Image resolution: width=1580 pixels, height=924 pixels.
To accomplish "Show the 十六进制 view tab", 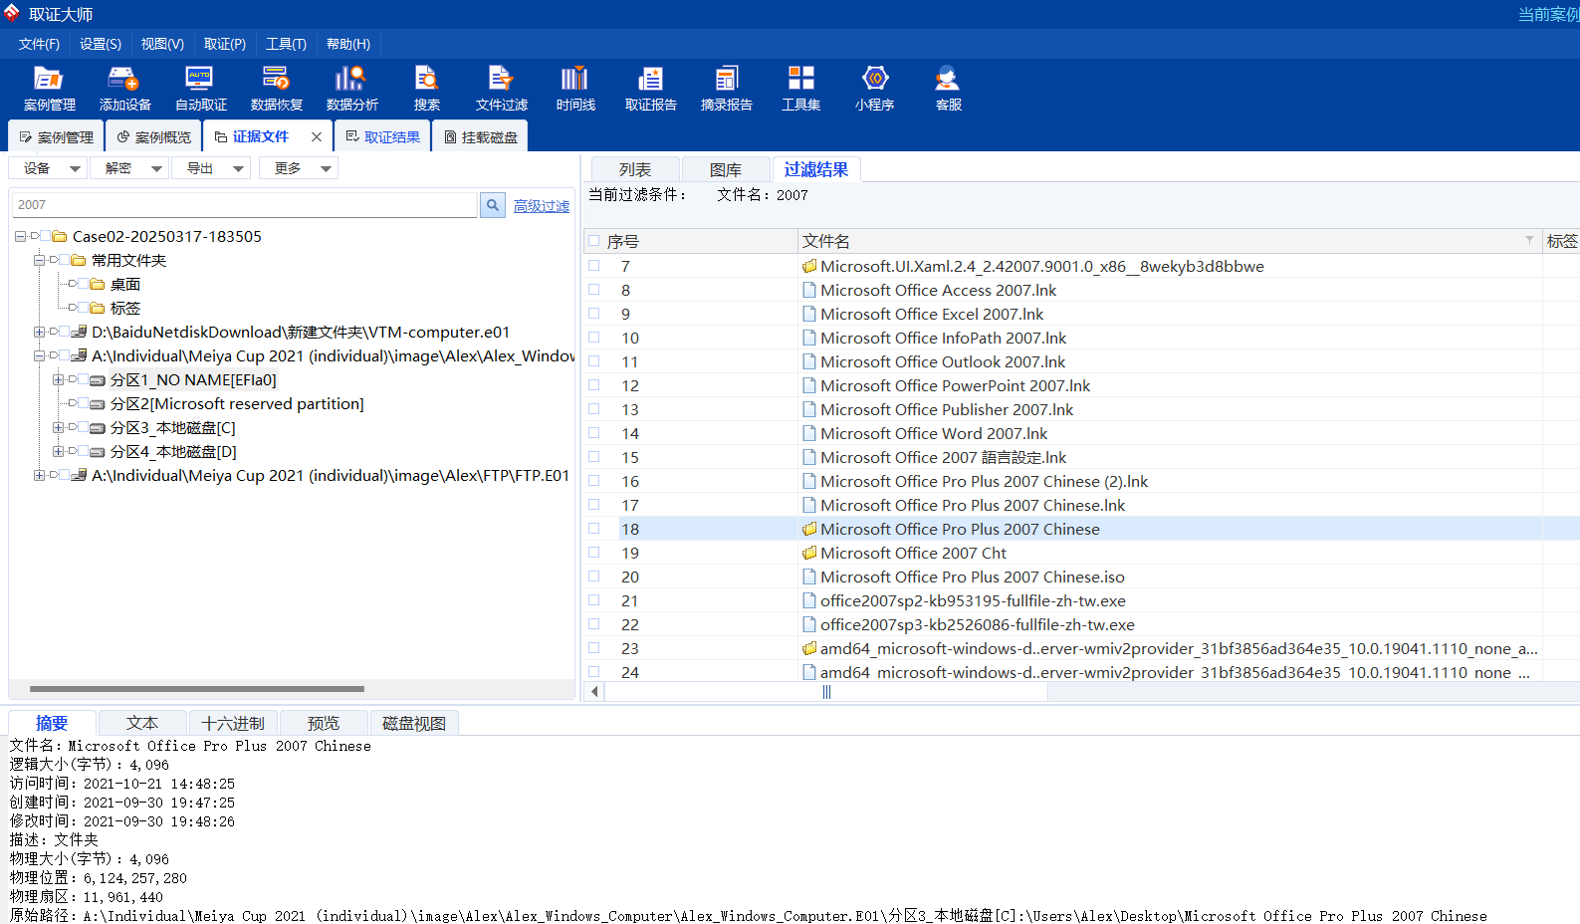I will coord(233,723).
